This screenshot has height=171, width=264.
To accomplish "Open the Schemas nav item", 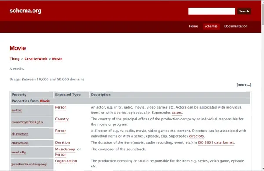I will (x=211, y=26).
